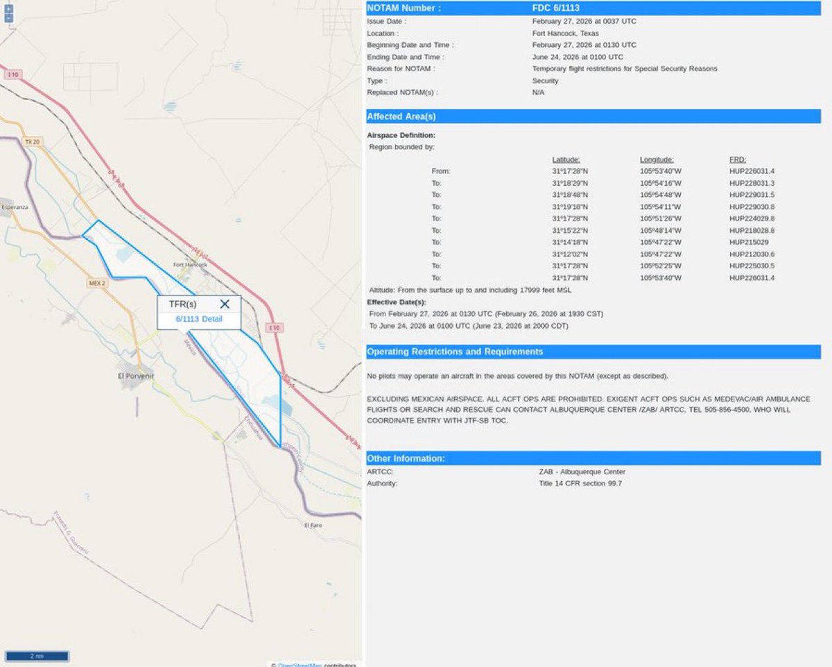Click the NOTAM Number header label

pos(404,8)
